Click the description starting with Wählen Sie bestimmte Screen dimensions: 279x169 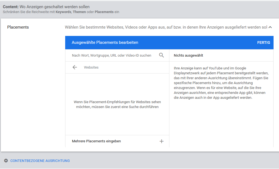click(166, 27)
